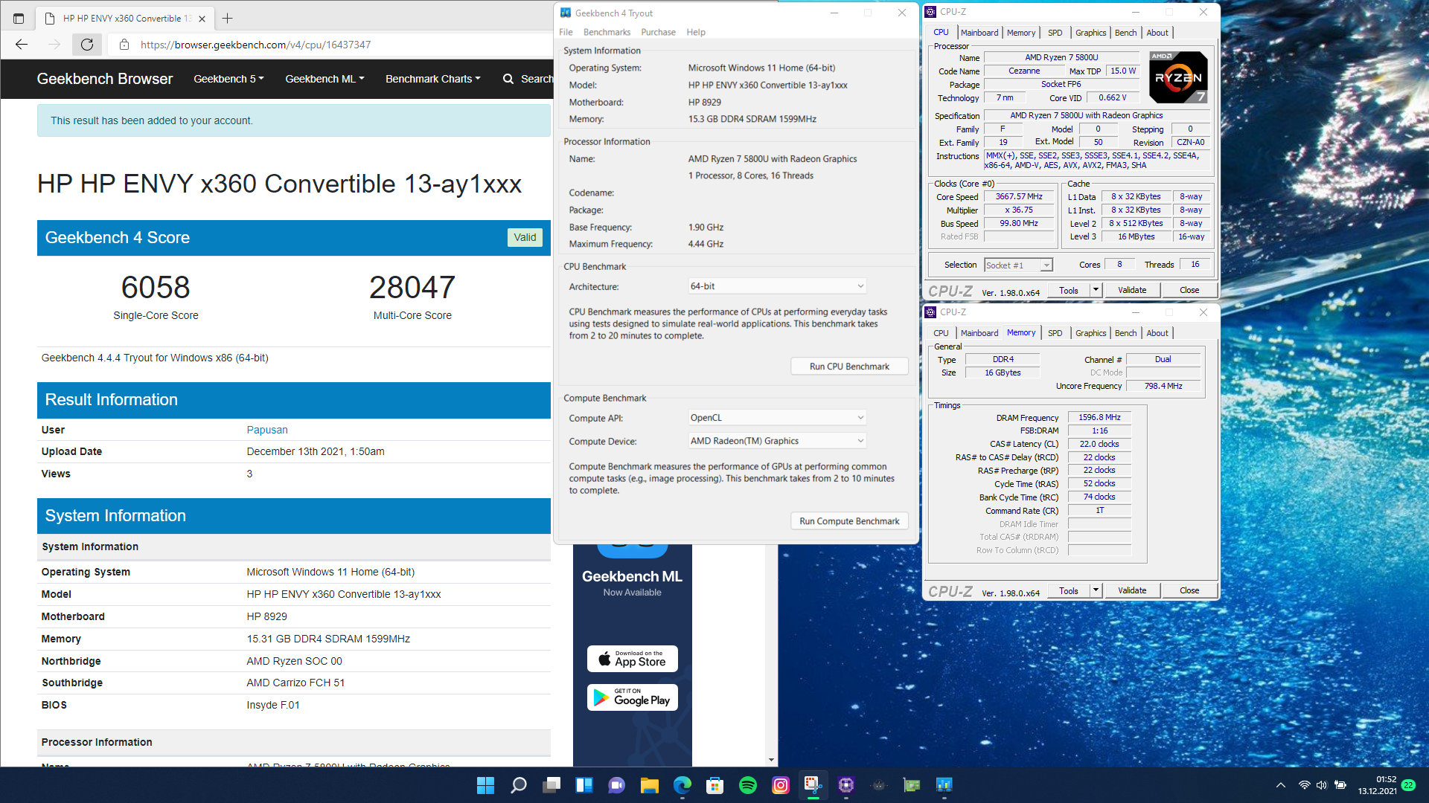Expand Benchmark Charts dropdown menu

[432, 79]
